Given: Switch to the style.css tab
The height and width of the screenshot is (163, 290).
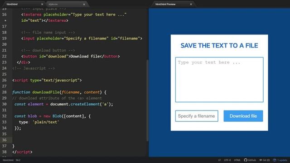Looking at the screenshot, I should click(x=53, y=4).
